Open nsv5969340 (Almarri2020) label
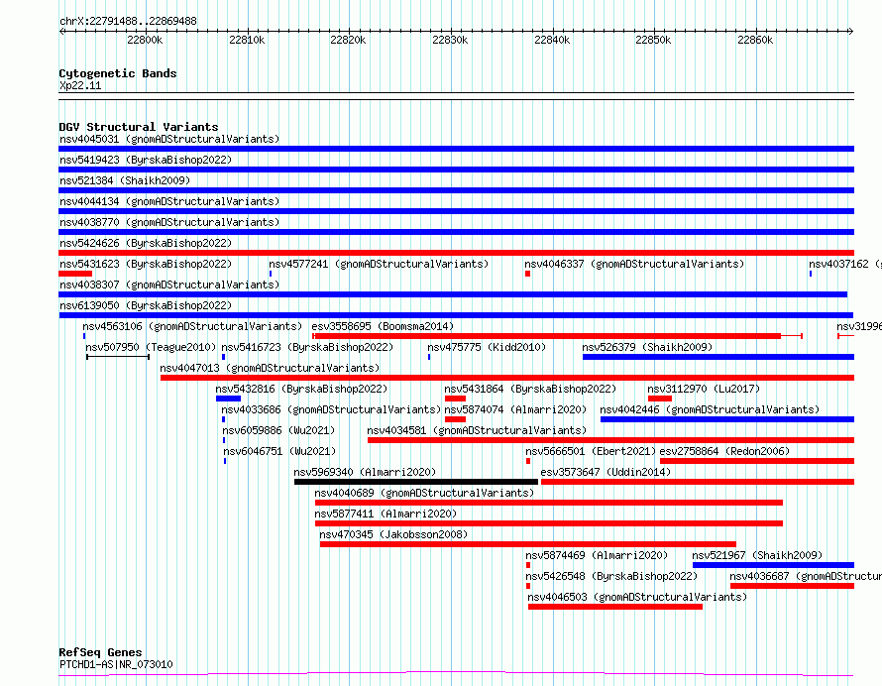Viewport: 882px width, 686px height. tap(365, 472)
